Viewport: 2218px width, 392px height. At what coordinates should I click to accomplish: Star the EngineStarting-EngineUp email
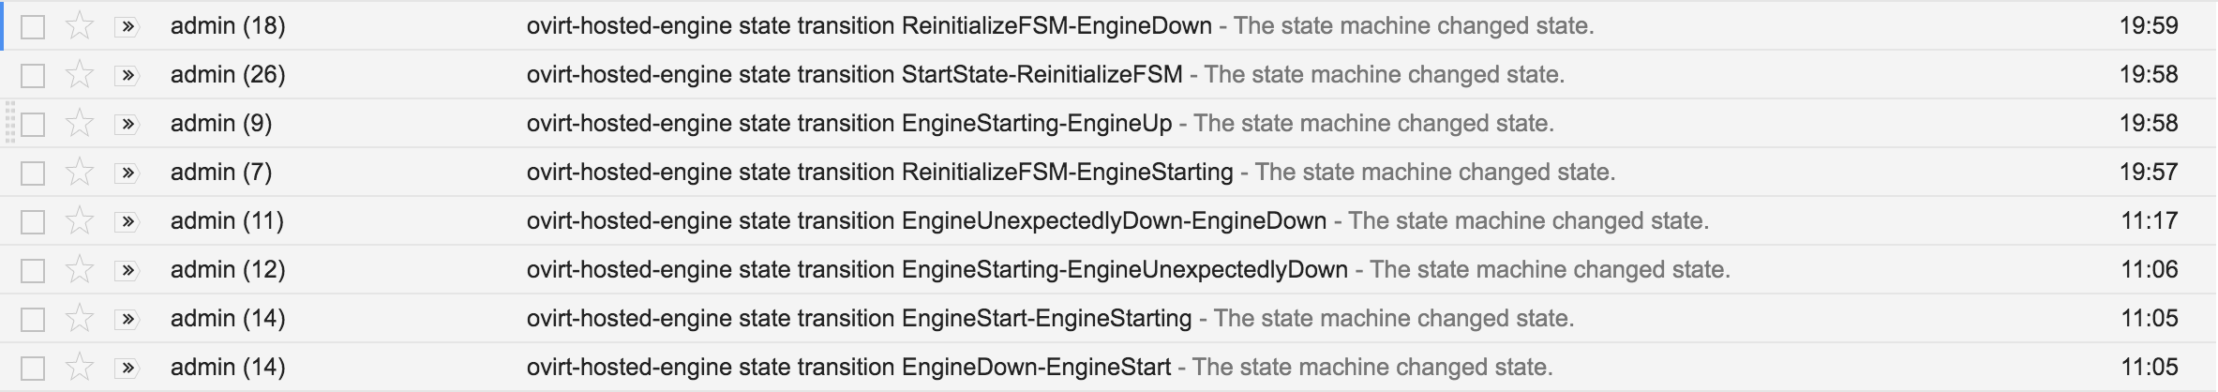tap(80, 124)
